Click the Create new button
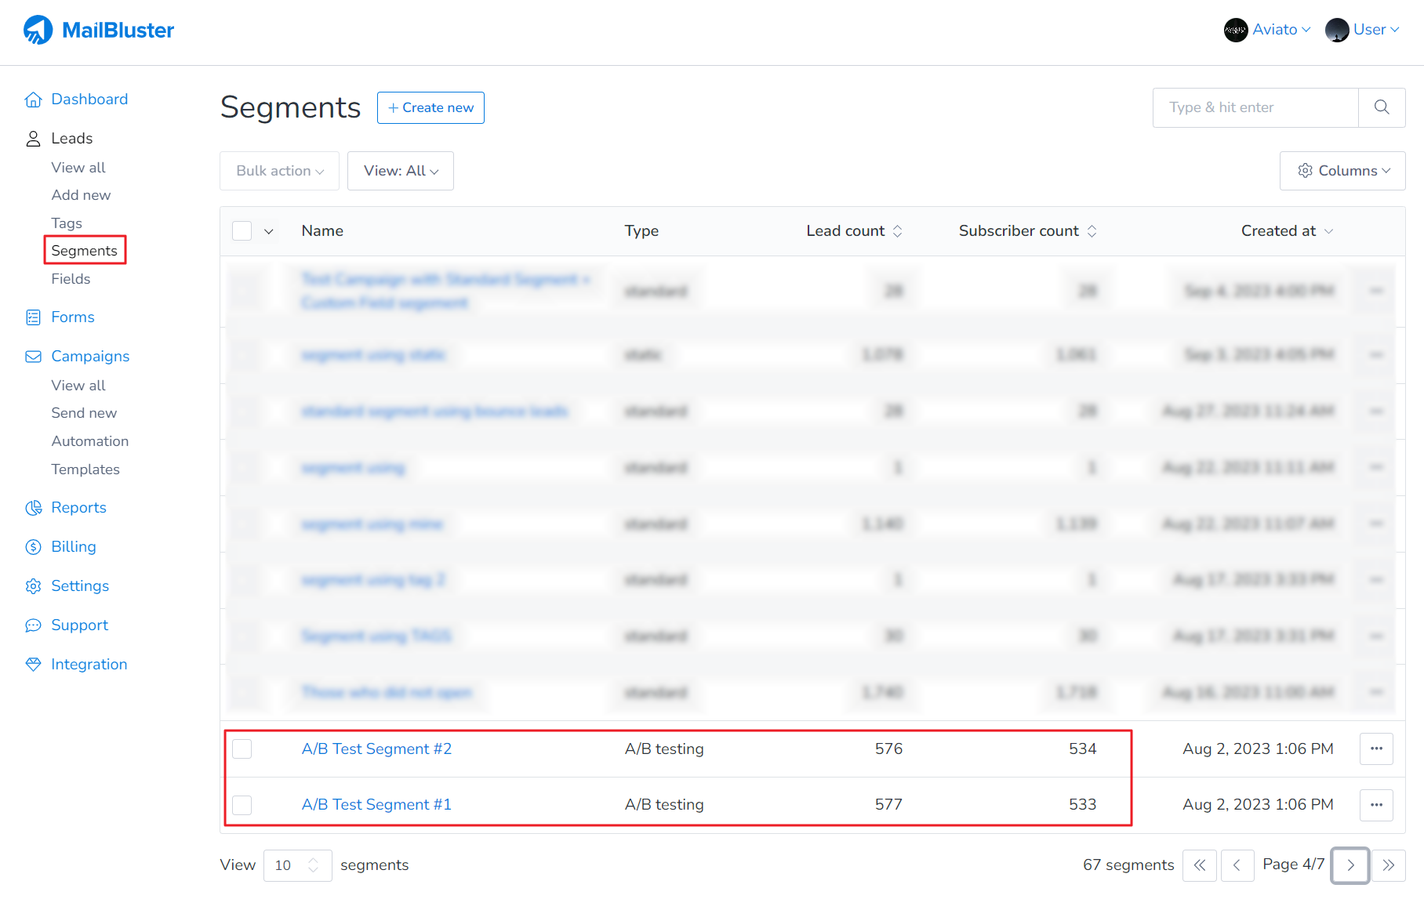 (x=430, y=107)
